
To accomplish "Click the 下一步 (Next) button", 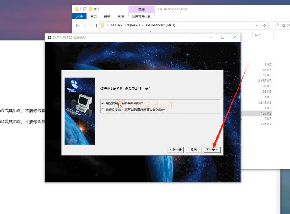I will point(211,150).
